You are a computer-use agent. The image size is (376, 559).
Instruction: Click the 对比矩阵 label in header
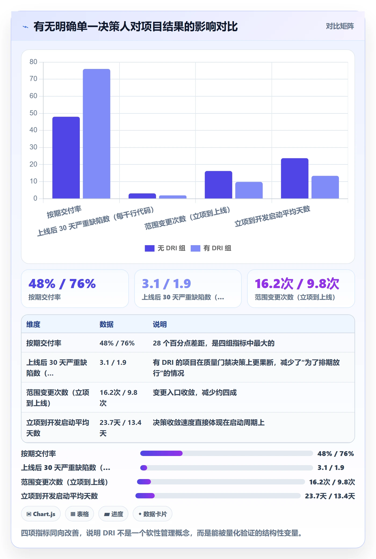pyautogui.click(x=340, y=26)
